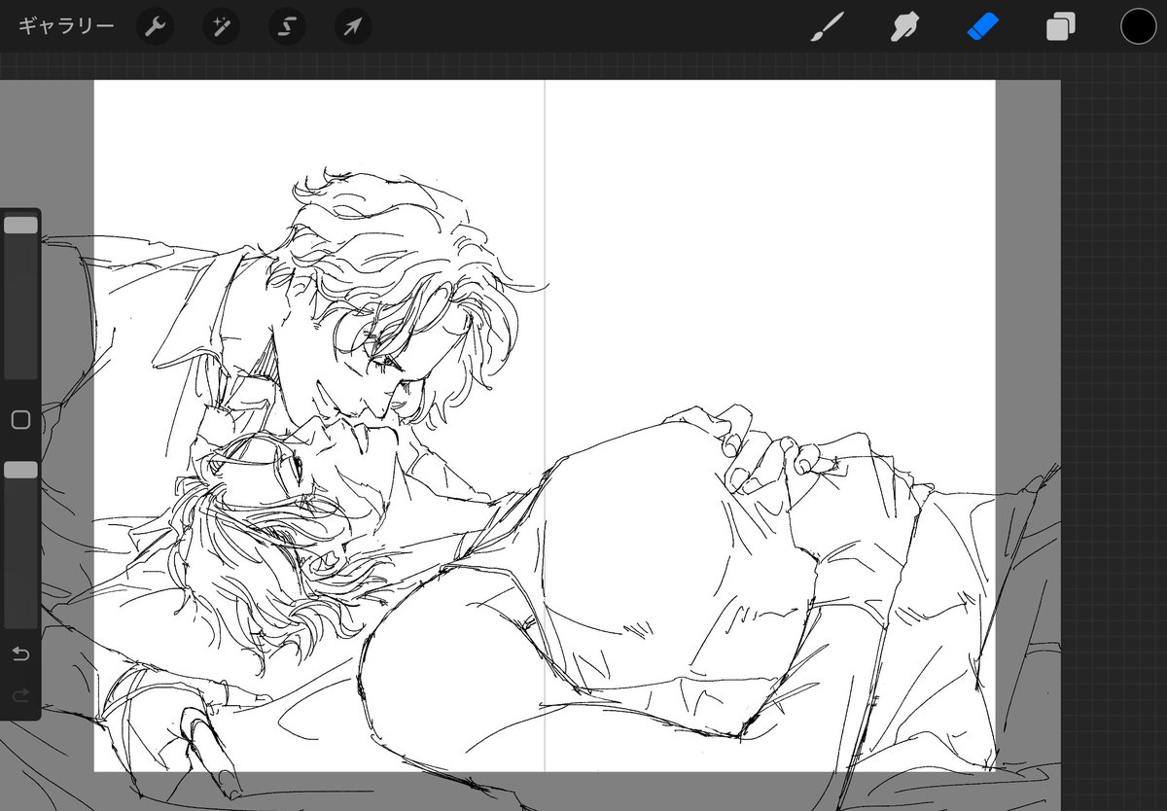
Task: Tap the blue Eraser tool
Action: (x=982, y=26)
